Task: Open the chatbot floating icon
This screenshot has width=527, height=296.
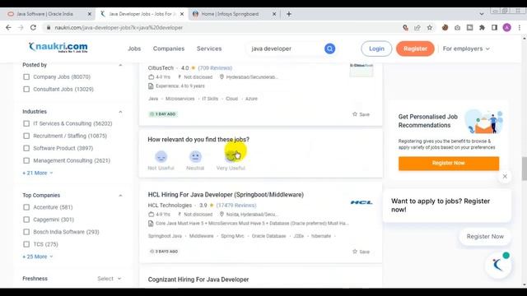Action: click(x=498, y=265)
